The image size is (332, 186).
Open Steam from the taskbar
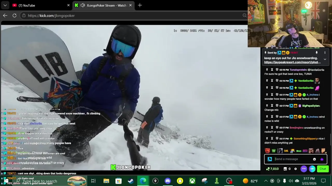pos(131,181)
